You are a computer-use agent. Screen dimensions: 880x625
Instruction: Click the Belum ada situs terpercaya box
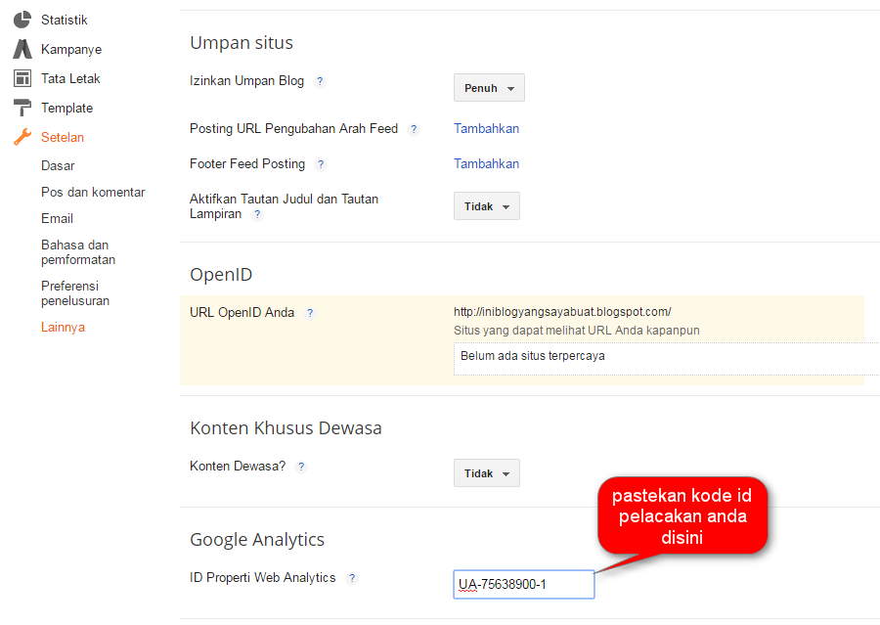(666, 359)
